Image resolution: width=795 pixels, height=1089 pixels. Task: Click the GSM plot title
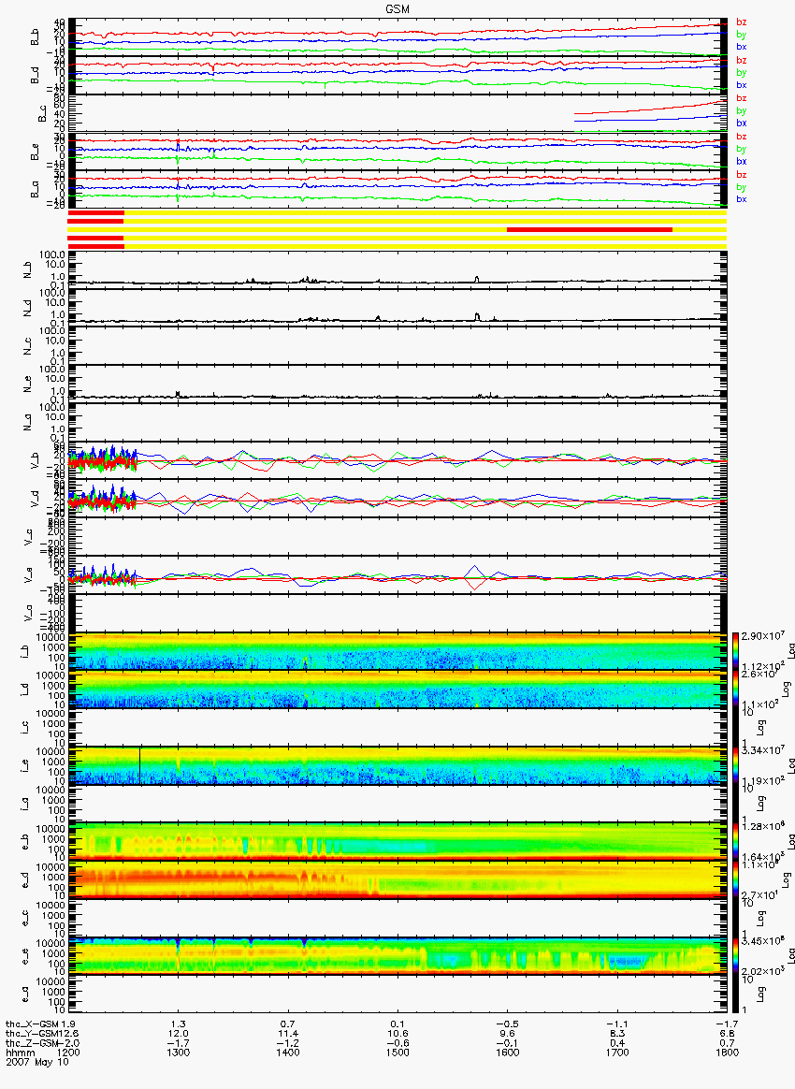coord(397,9)
